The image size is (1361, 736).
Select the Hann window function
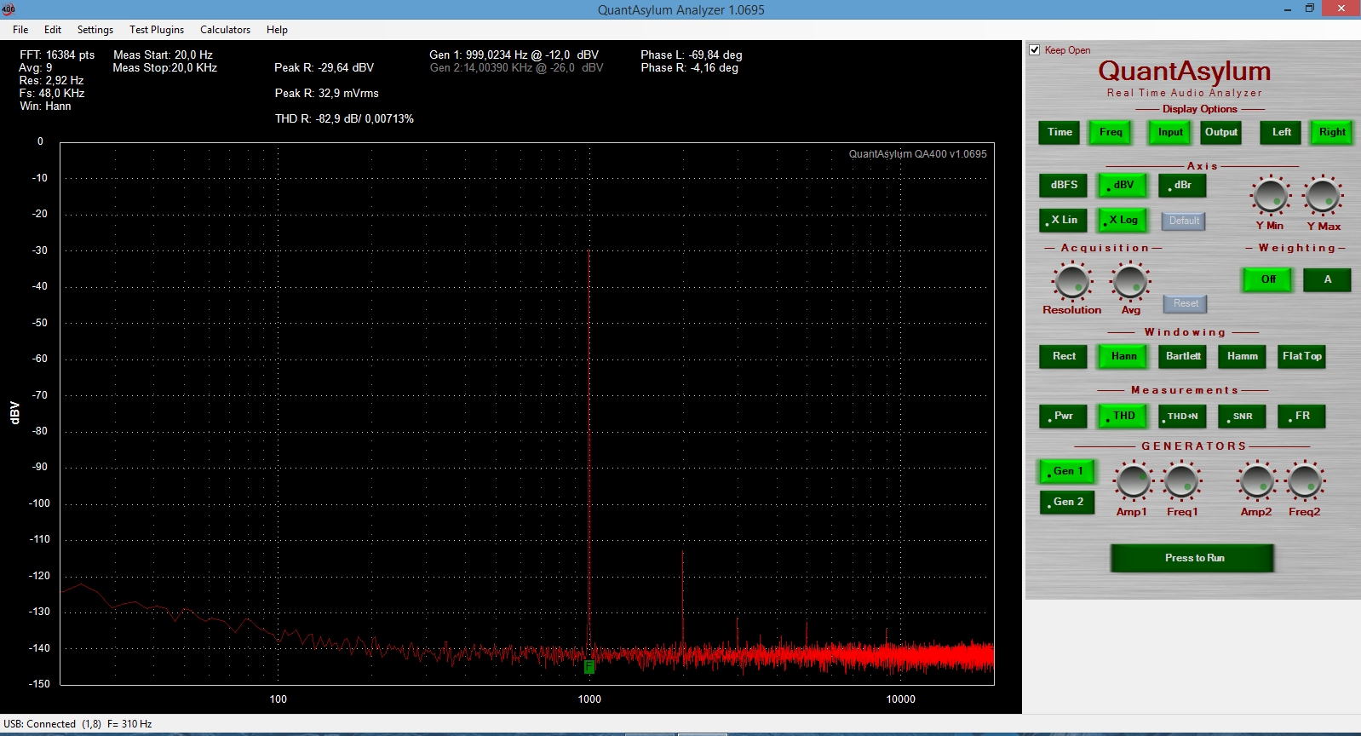click(x=1123, y=356)
